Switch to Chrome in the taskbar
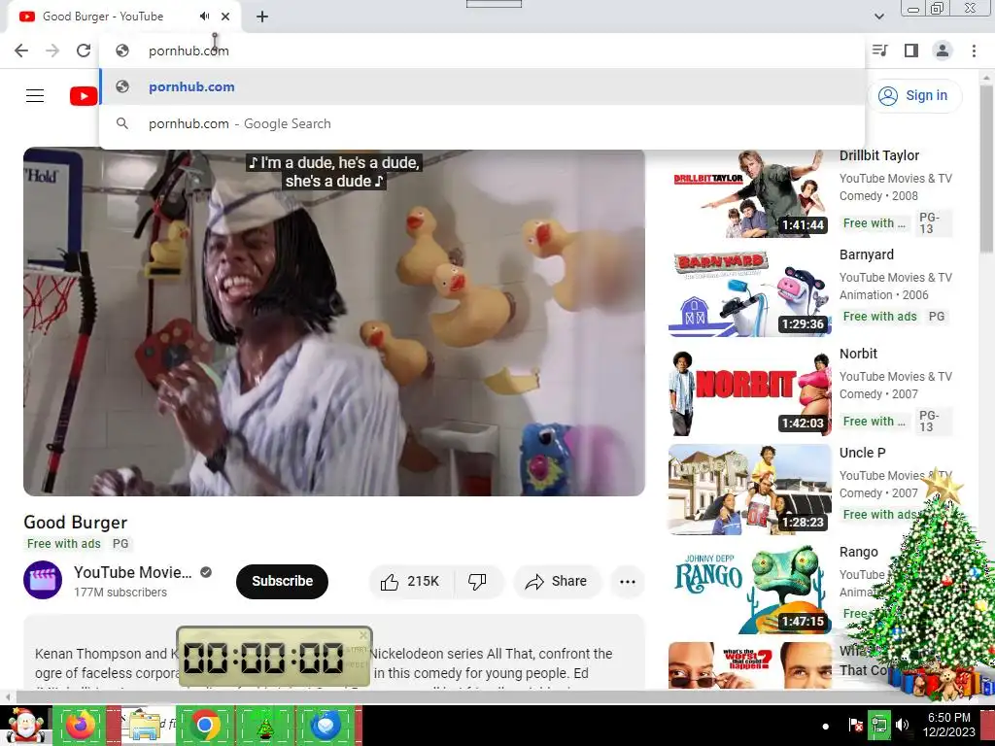The height and width of the screenshot is (746, 995). coord(204,726)
